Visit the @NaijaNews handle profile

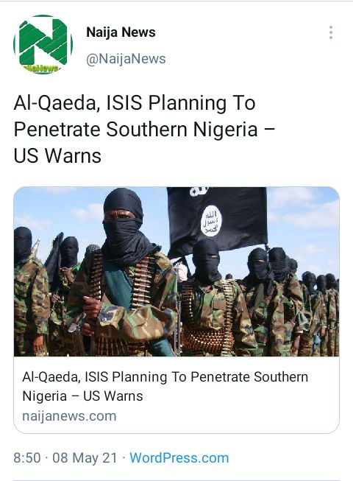coord(126,59)
